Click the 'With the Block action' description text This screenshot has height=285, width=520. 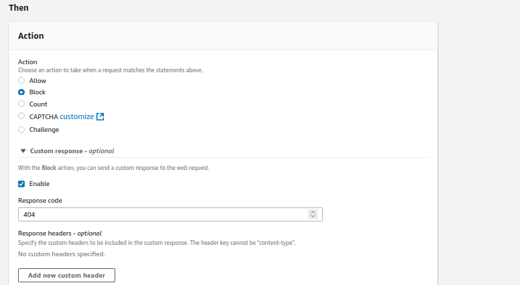pos(114,168)
